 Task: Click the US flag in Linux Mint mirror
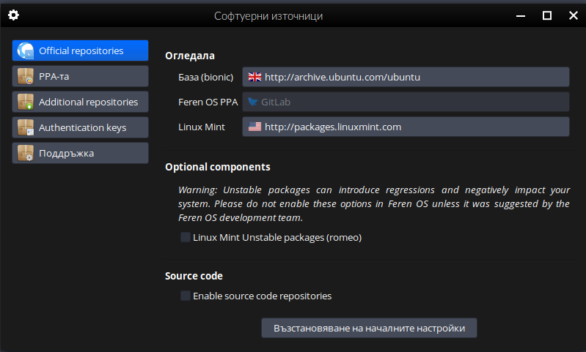255,127
